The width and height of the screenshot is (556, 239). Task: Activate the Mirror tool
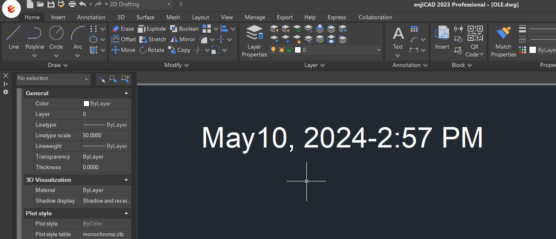point(182,39)
